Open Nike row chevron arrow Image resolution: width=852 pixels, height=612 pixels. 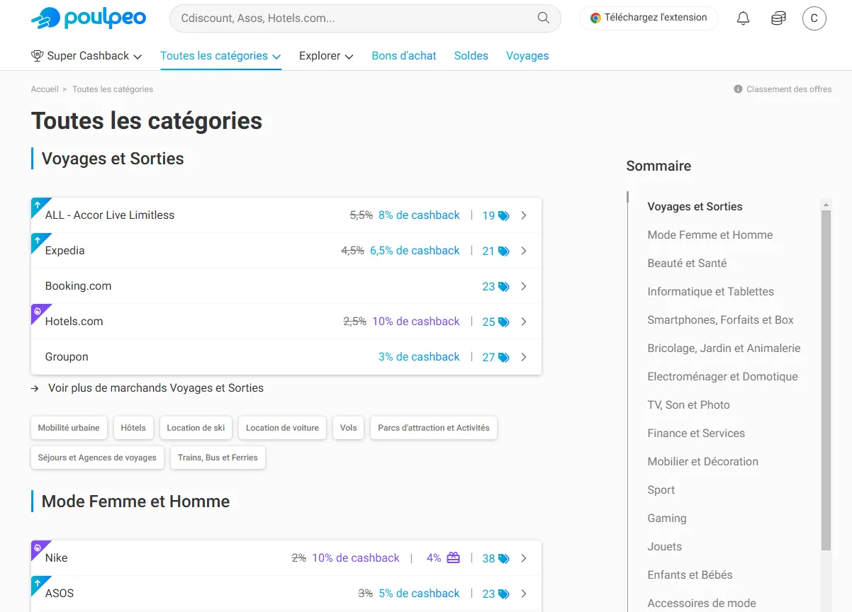coord(524,558)
